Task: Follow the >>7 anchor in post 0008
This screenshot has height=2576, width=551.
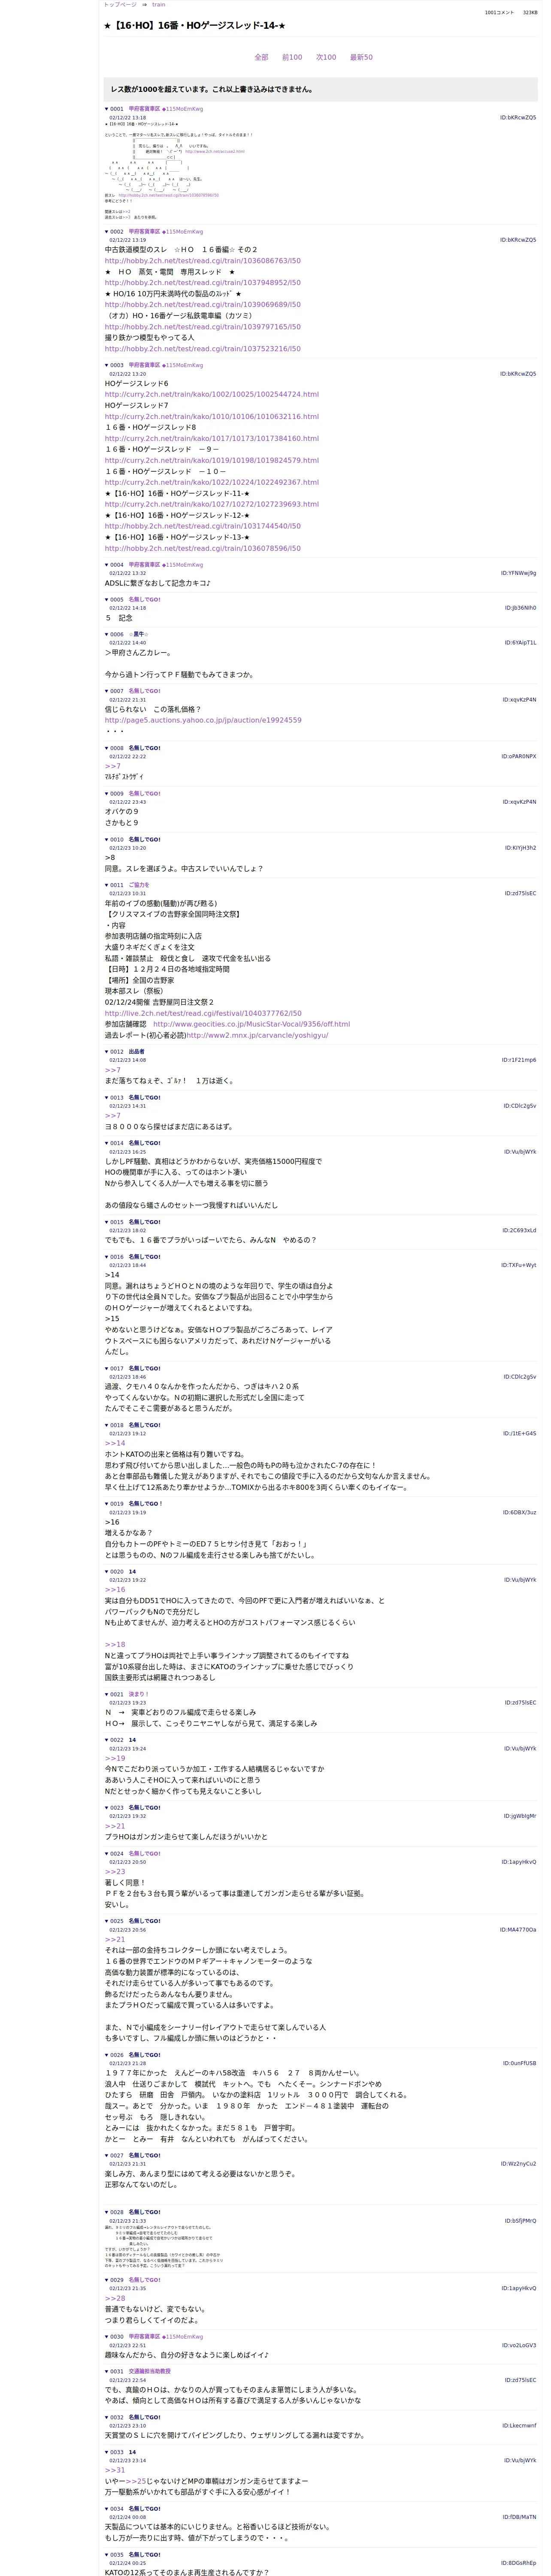Action: click(112, 766)
